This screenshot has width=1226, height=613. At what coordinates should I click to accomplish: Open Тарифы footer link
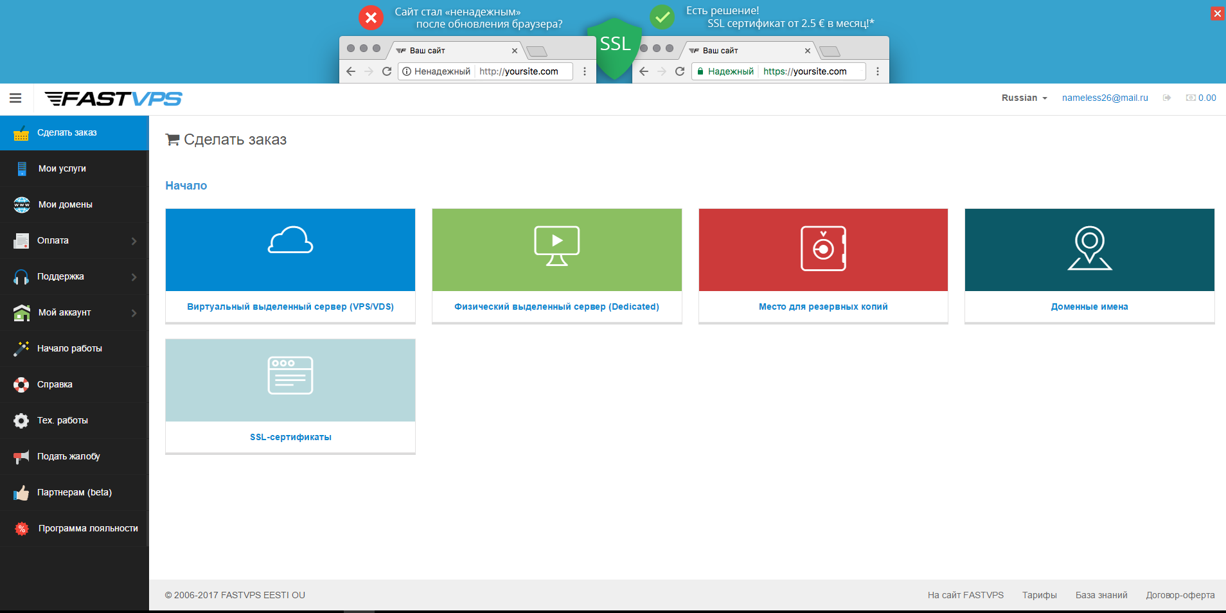click(1040, 595)
